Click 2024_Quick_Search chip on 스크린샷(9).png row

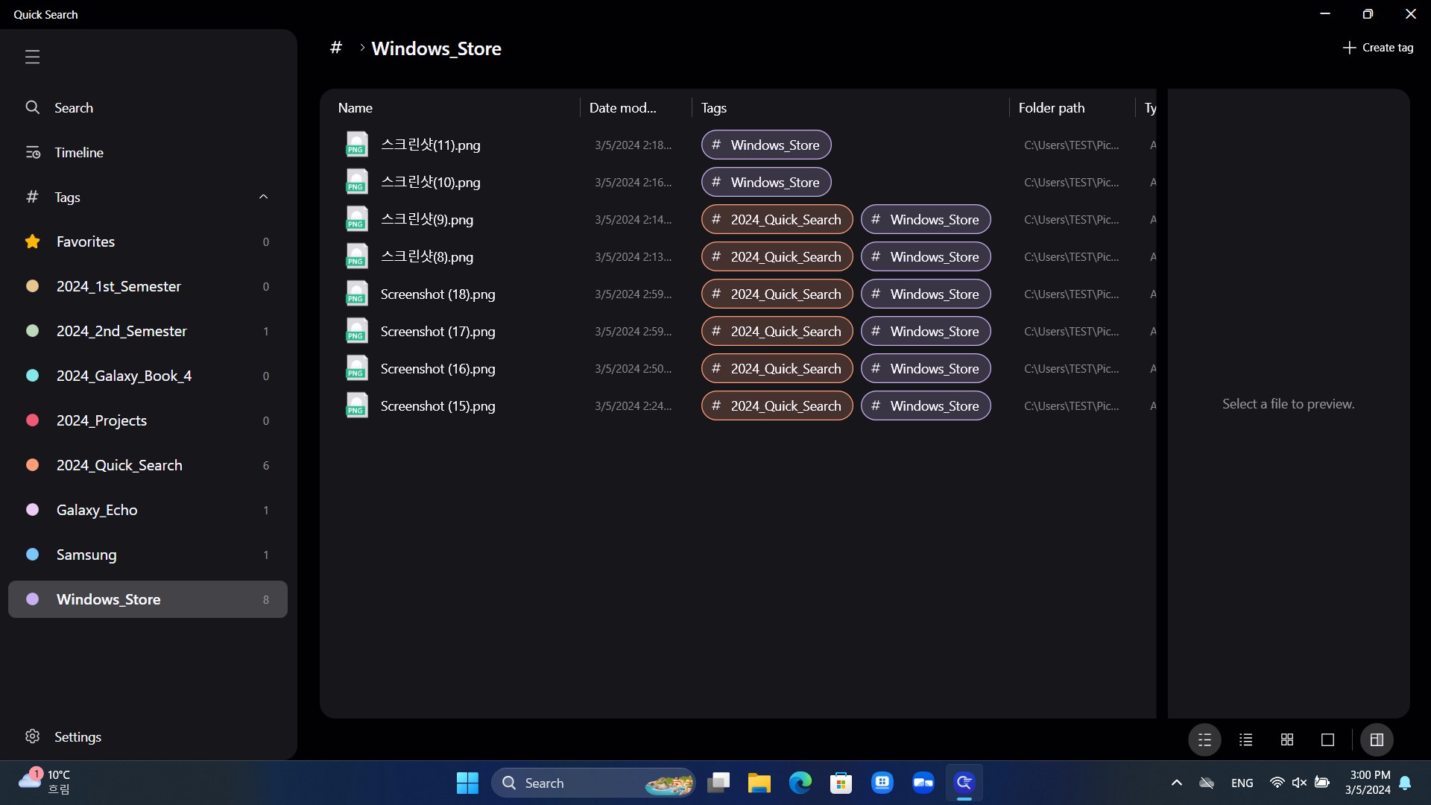point(777,219)
